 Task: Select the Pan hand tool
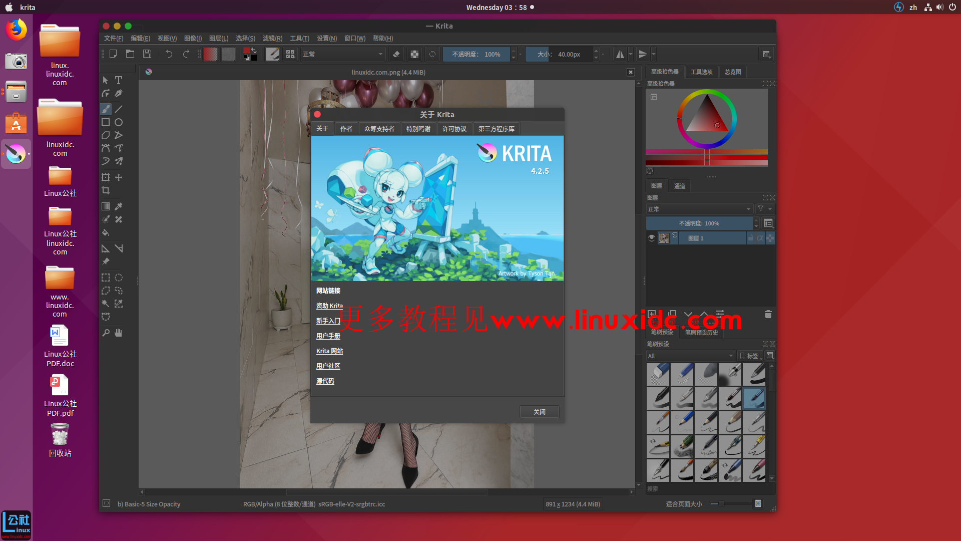tap(119, 333)
